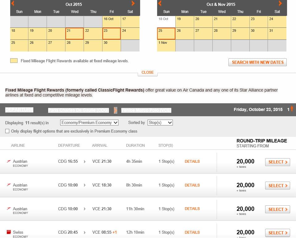Viewport: 296px width, 238px height.
Task: Enable Premium Economy only flights checkbox
Action: tap(7, 131)
